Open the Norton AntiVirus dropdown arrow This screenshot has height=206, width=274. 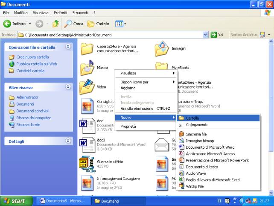269,35
